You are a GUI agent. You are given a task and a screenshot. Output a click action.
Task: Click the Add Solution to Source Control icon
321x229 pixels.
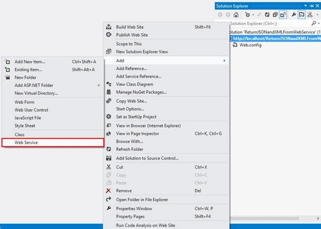(x=109, y=158)
